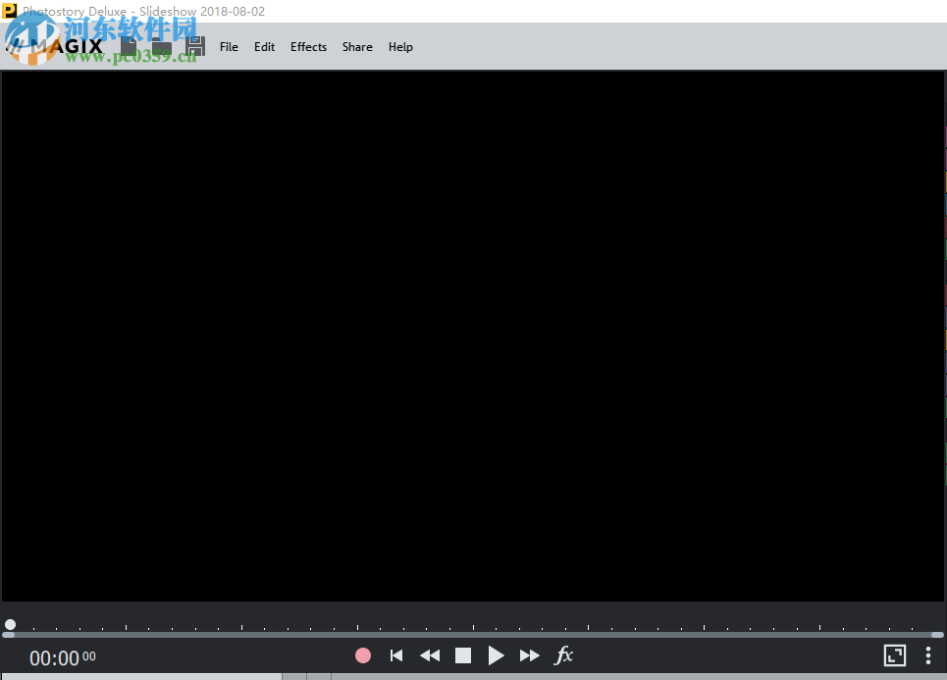Switch to fullscreen preview mode
The width and height of the screenshot is (947, 680).
(894, 654)
